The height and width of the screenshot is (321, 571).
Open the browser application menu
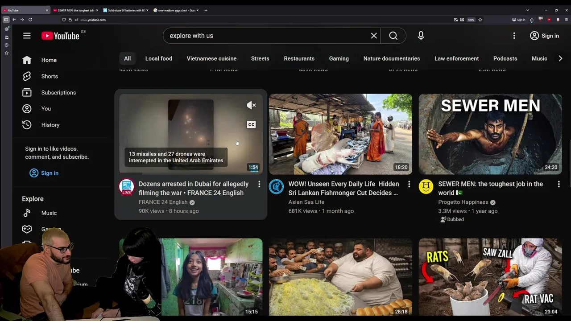tap(567, 20)
